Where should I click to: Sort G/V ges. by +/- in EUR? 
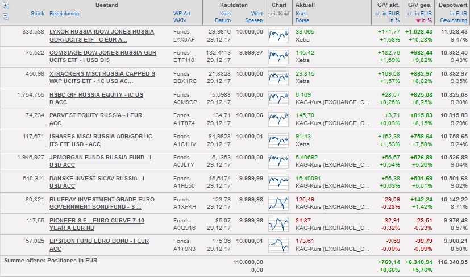tap(419, 14)
